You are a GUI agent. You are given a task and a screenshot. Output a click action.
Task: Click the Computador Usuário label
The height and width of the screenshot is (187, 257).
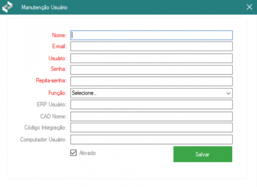click(43, 140)
